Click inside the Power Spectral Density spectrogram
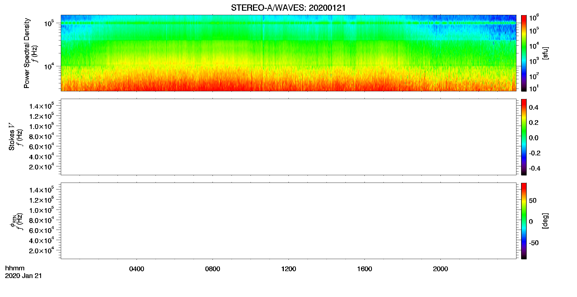This screenshot has width=577, height=297. click(x=288, y=53)
